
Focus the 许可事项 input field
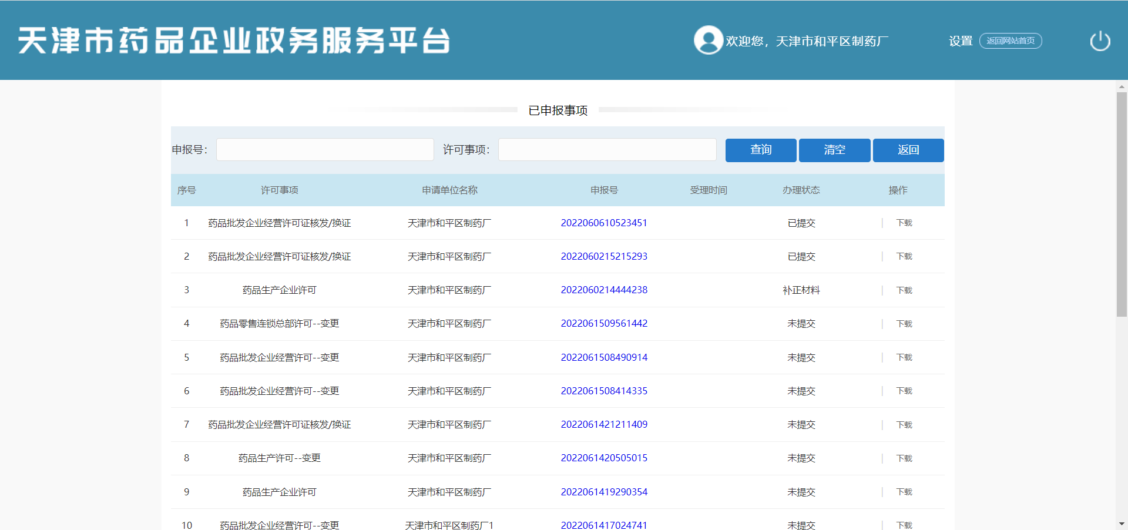click(x=607, y=150)
